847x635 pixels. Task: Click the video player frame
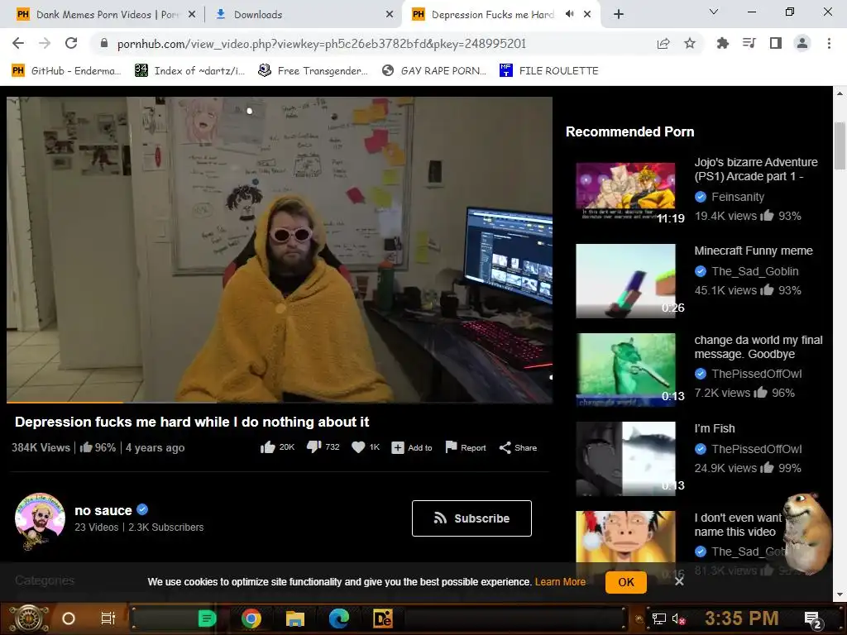(280, 250)
